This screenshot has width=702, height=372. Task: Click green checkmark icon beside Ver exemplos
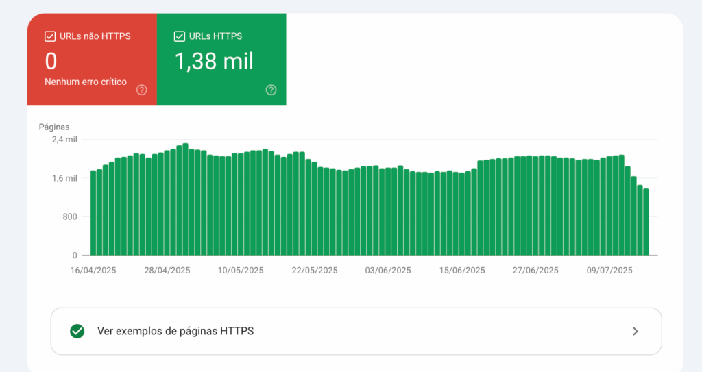click(77, 332)
